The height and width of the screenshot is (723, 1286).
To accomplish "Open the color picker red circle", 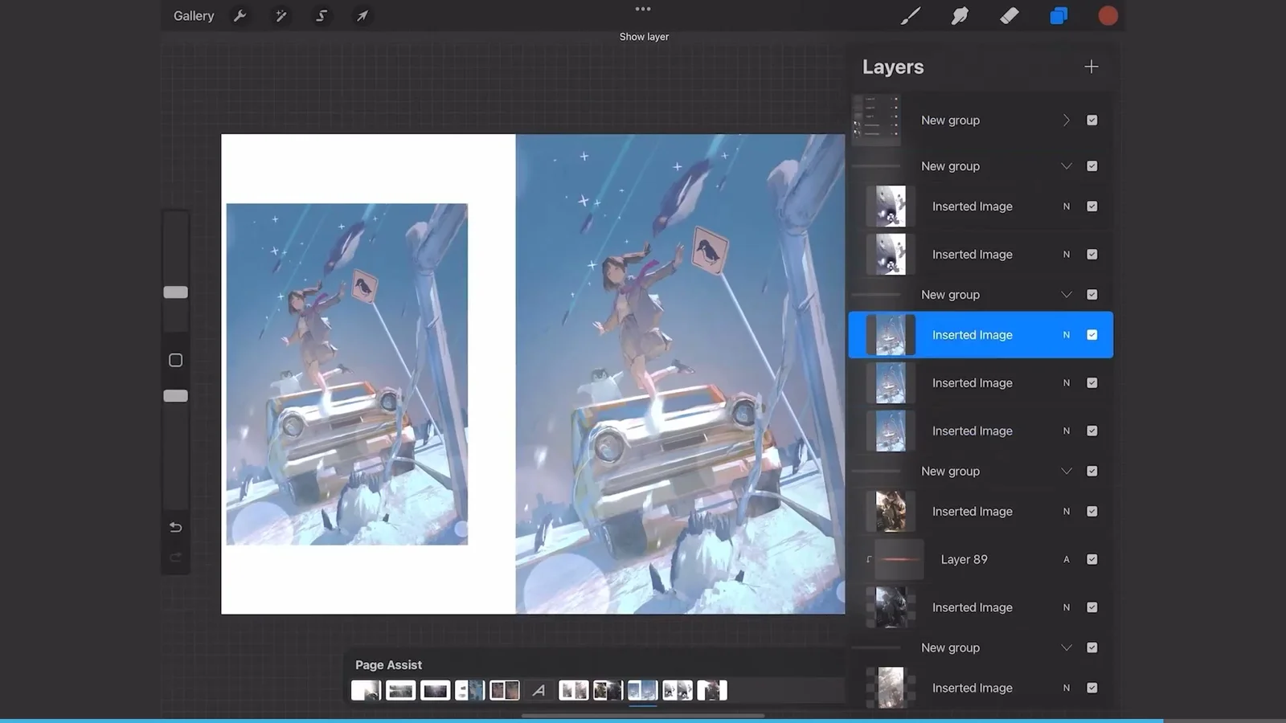I will click(x=1108, y=16).
